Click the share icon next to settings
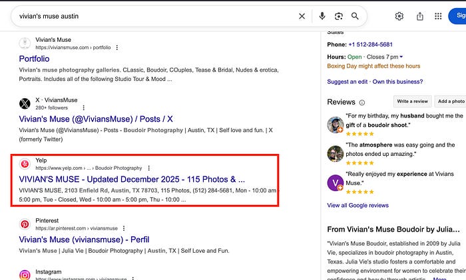Screen dimensions: 466x280 tap(419, 16)
